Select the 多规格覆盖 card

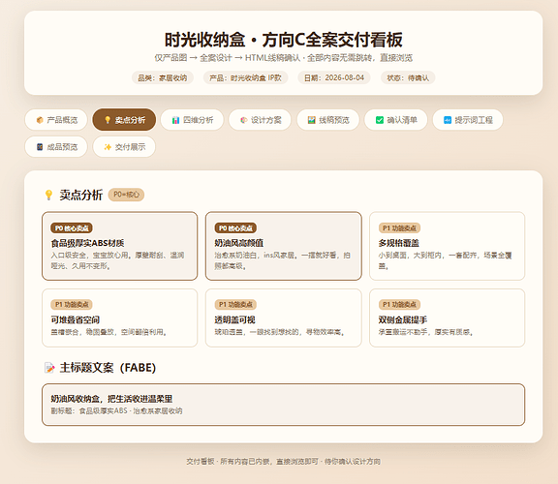point(447,246)
